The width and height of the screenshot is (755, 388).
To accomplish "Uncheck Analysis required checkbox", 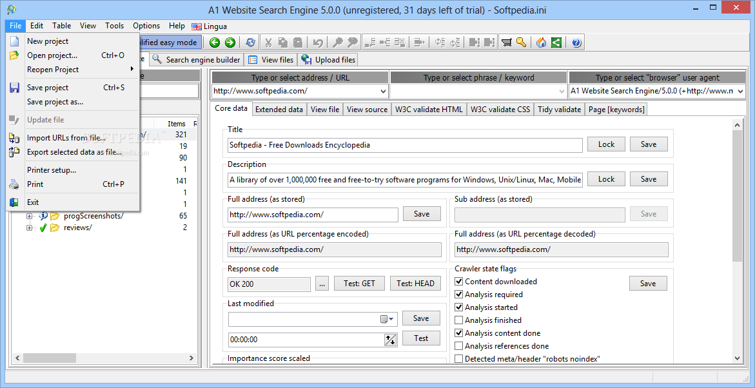I will click(x=459, y=294).
